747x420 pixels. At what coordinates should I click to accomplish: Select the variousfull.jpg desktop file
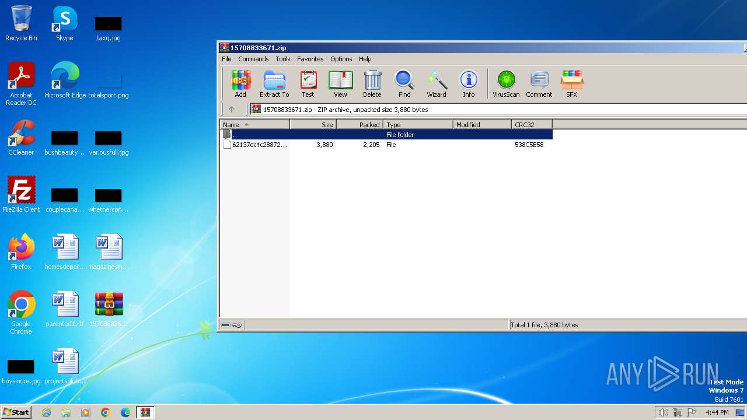(x=109, y=143)
